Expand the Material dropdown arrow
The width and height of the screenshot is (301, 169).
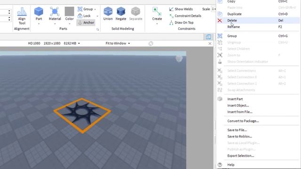55,24
